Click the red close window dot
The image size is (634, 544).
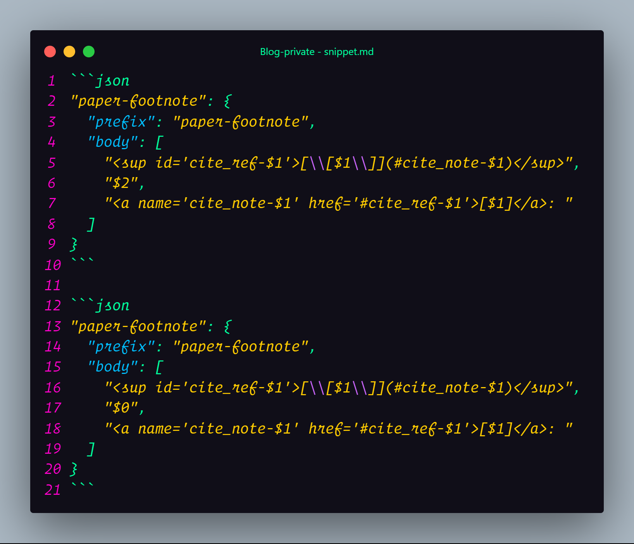pos(50,52)
